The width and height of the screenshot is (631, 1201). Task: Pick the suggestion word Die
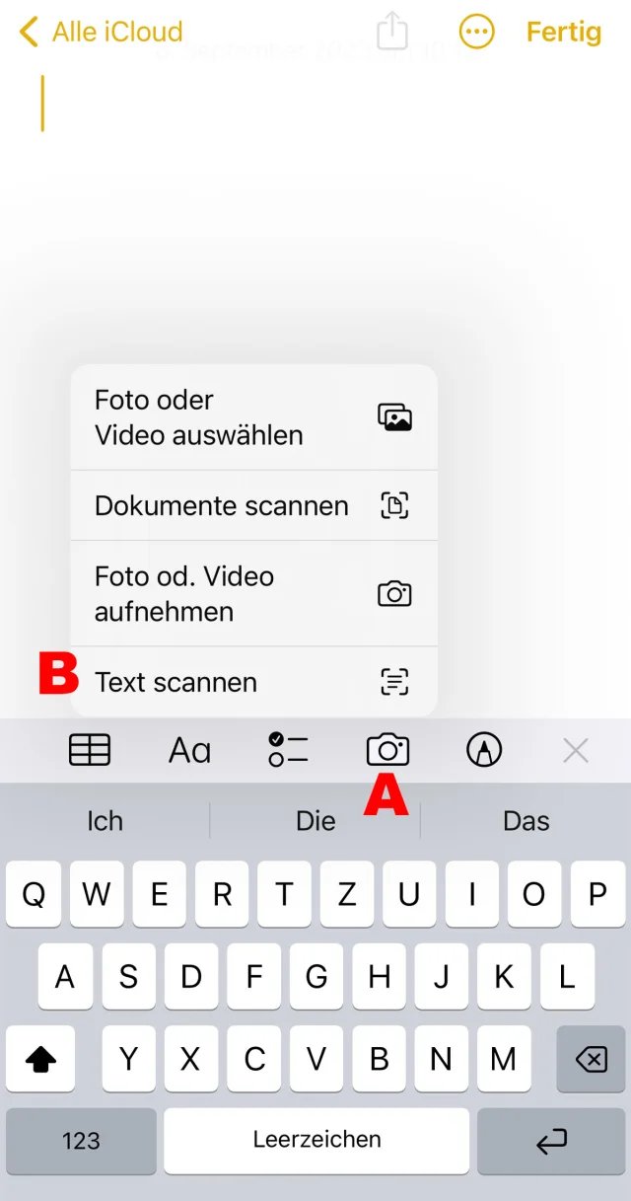point(315,821)
